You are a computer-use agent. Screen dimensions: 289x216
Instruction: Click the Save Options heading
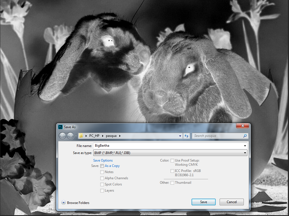coord(103,160)
